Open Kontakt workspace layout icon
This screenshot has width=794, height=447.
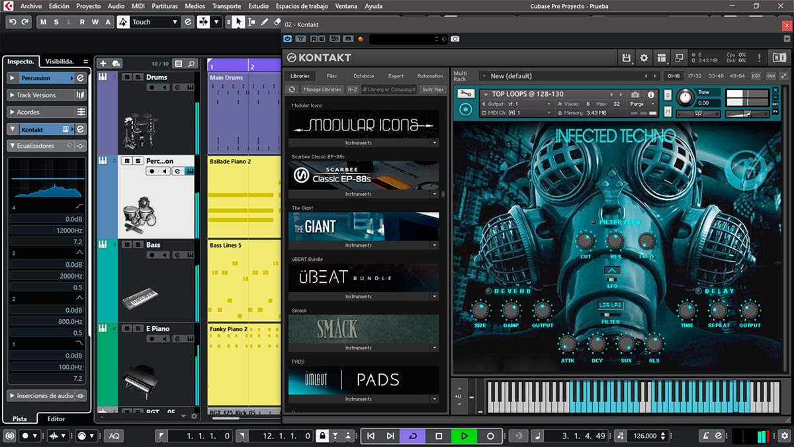coord(661,58)
